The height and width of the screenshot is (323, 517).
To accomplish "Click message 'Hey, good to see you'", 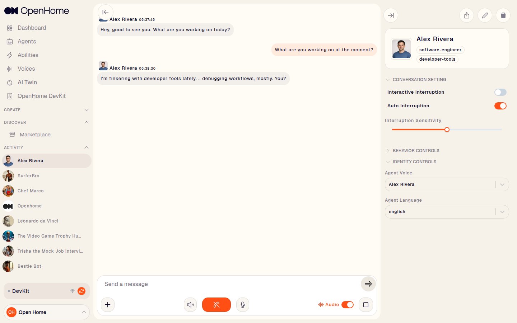I will pyautogui.click(x=165, y=30).
